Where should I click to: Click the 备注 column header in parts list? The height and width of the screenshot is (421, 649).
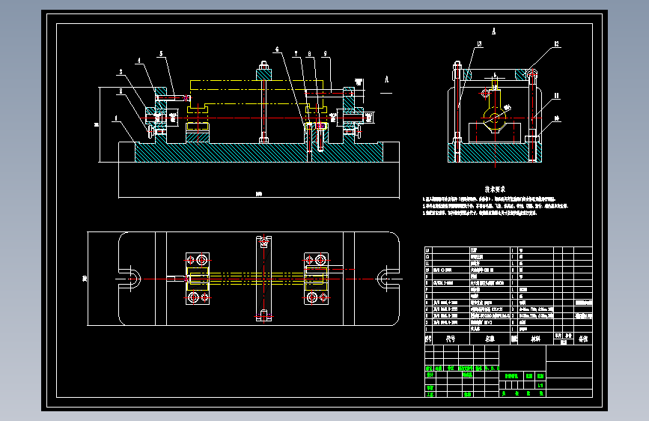click(583, 339)
